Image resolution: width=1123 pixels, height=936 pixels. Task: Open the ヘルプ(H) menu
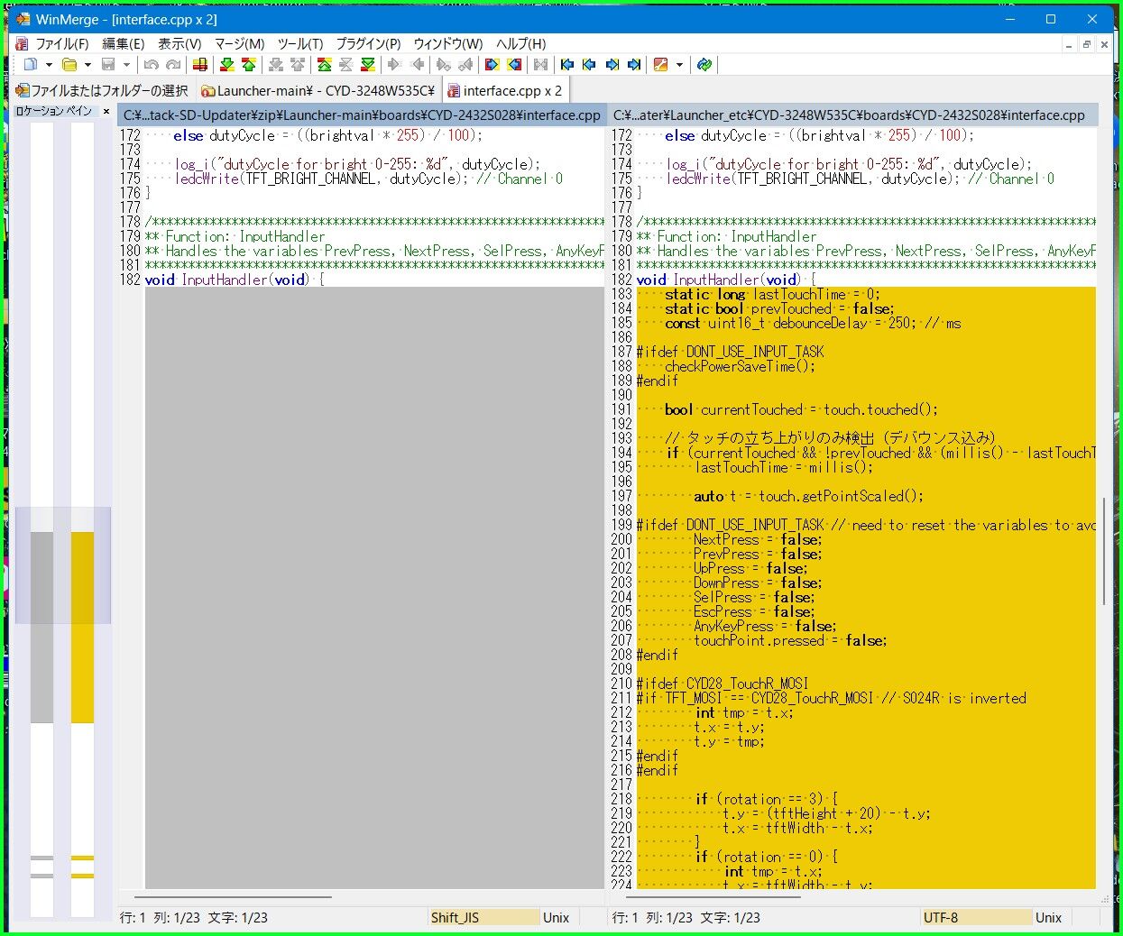[521, 43]
